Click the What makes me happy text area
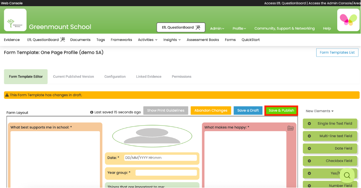The width and height of the screenshot is (361, 188). tap(245, 159)
